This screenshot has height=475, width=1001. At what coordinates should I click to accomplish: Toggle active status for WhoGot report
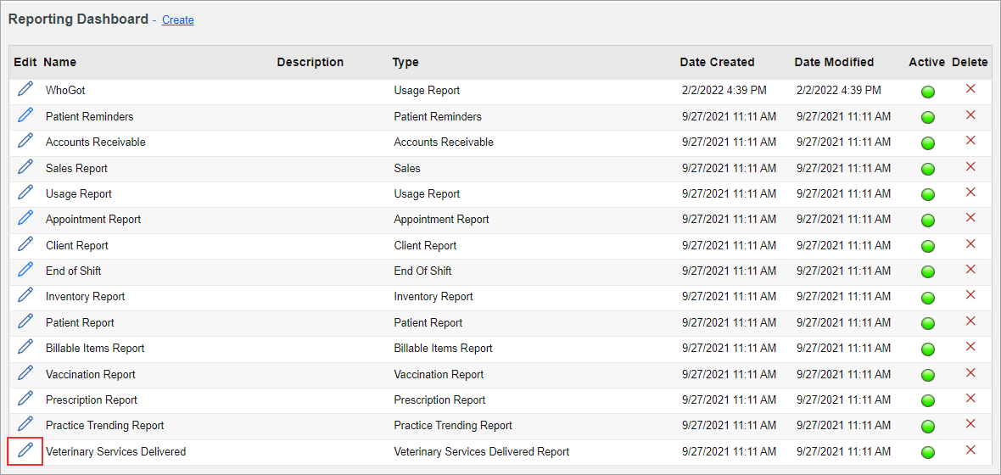tap(928, 92)
